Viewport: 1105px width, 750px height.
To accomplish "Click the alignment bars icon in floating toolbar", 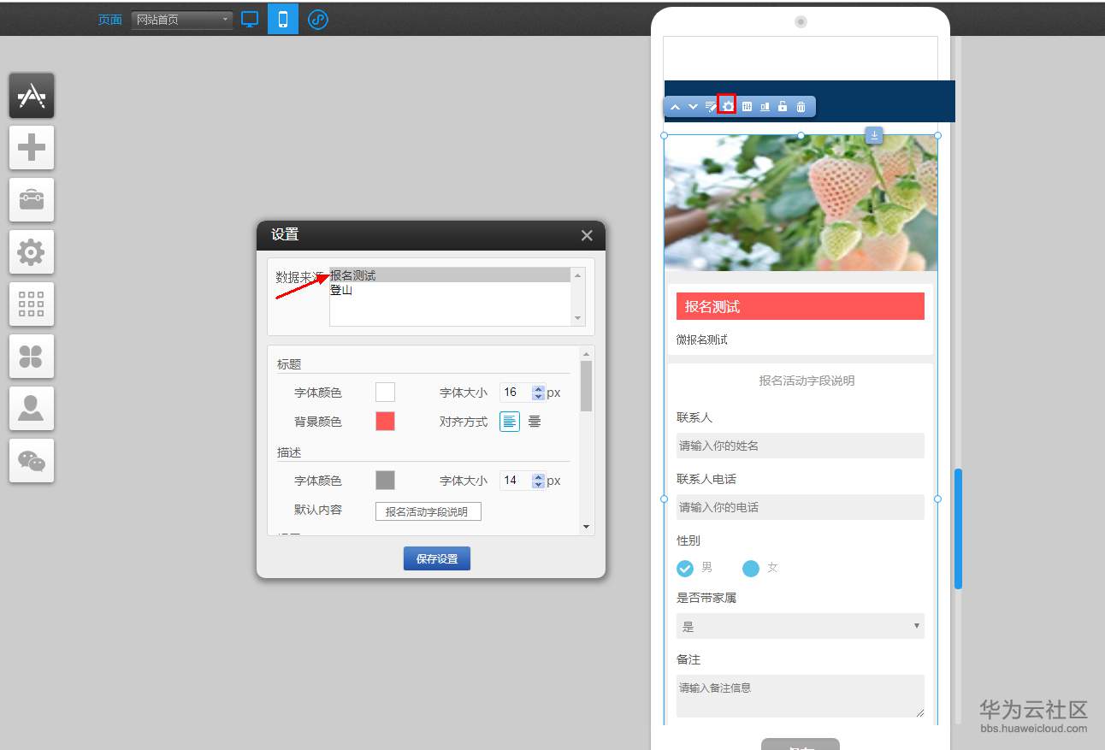I will 765,107.
